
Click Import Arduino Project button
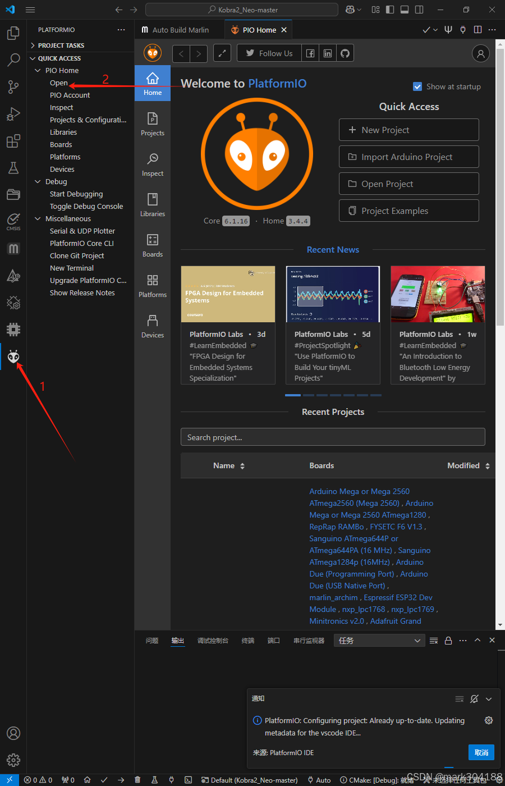coord(408,157)
